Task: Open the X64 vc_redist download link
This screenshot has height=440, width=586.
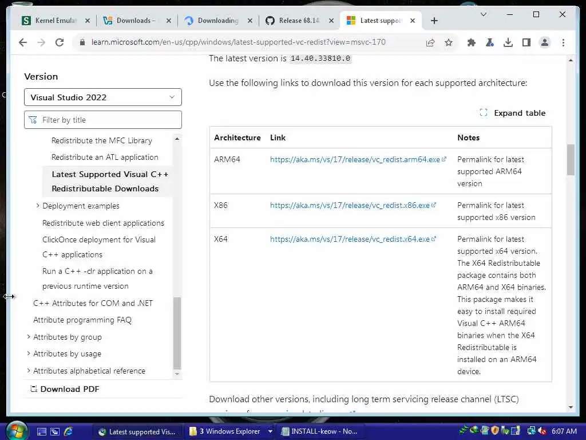Action: pyautogui.click(x=353, y=239)
